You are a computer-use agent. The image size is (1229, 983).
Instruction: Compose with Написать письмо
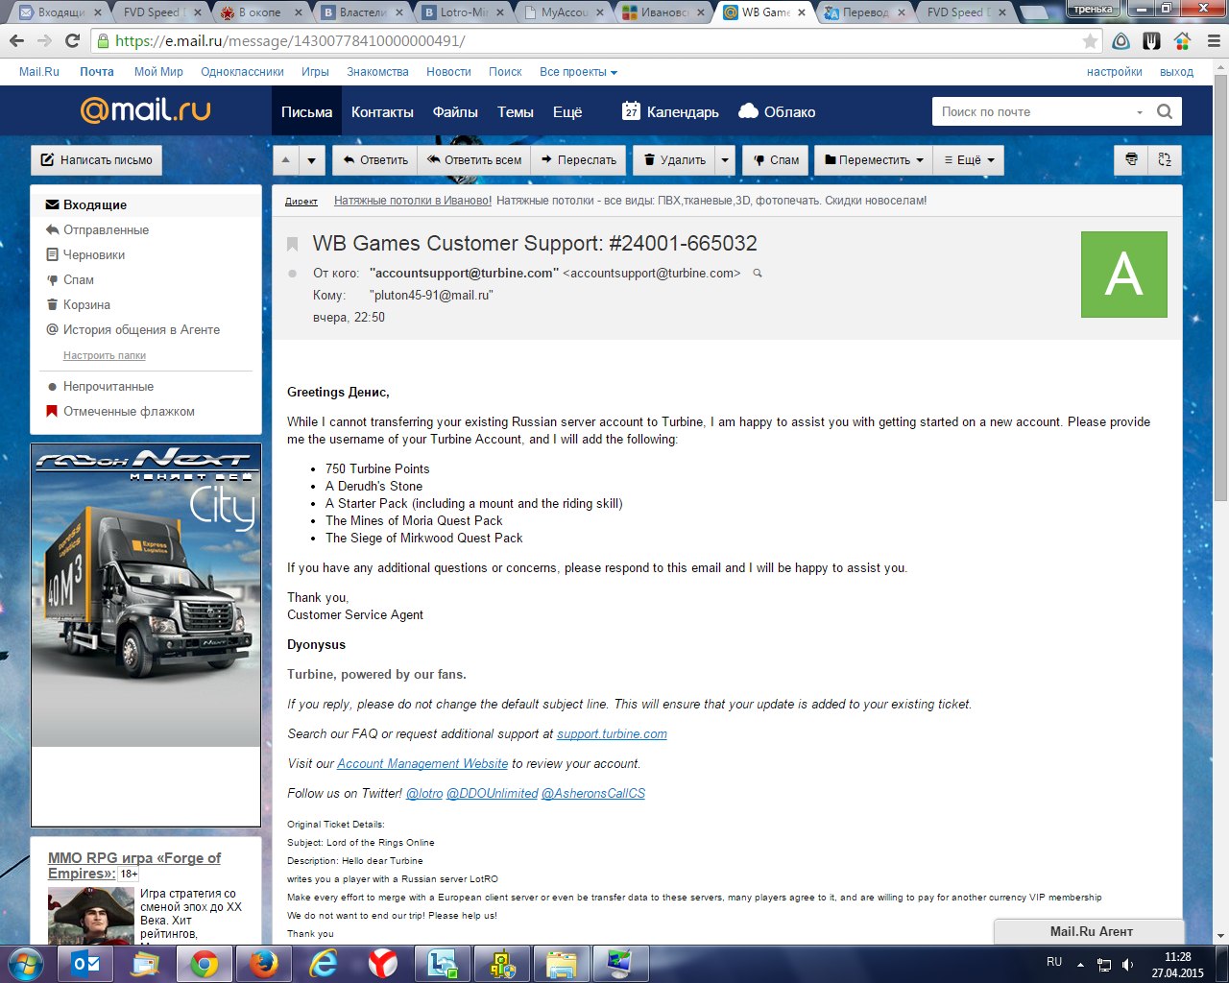click(x=96, y=160)
